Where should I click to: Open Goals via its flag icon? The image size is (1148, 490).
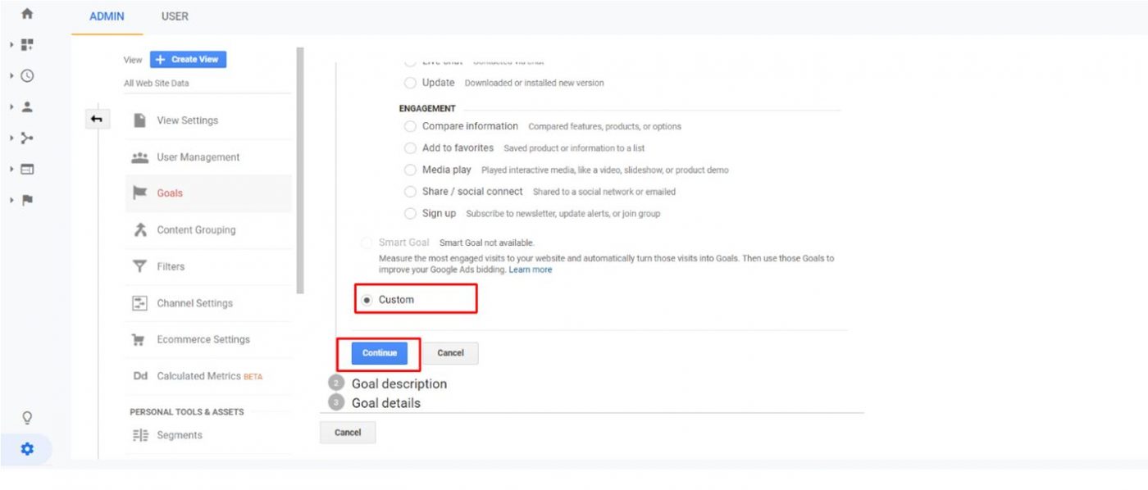point(139,193)
